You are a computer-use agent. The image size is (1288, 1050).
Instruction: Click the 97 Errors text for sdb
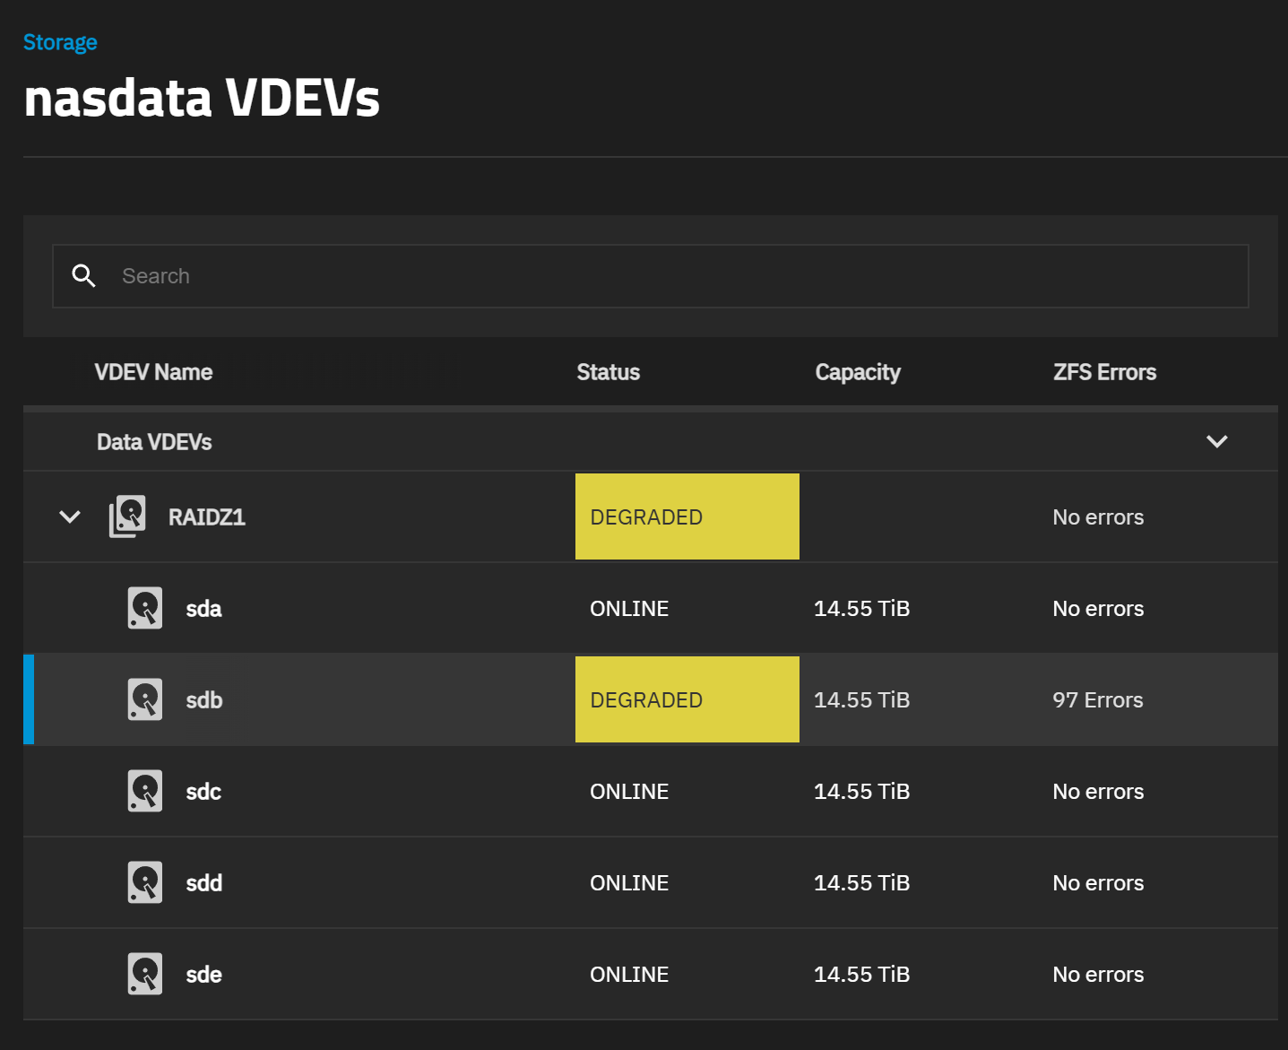click(x=1097, y=700)
